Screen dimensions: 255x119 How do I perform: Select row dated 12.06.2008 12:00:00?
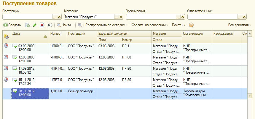click(125, 60)
